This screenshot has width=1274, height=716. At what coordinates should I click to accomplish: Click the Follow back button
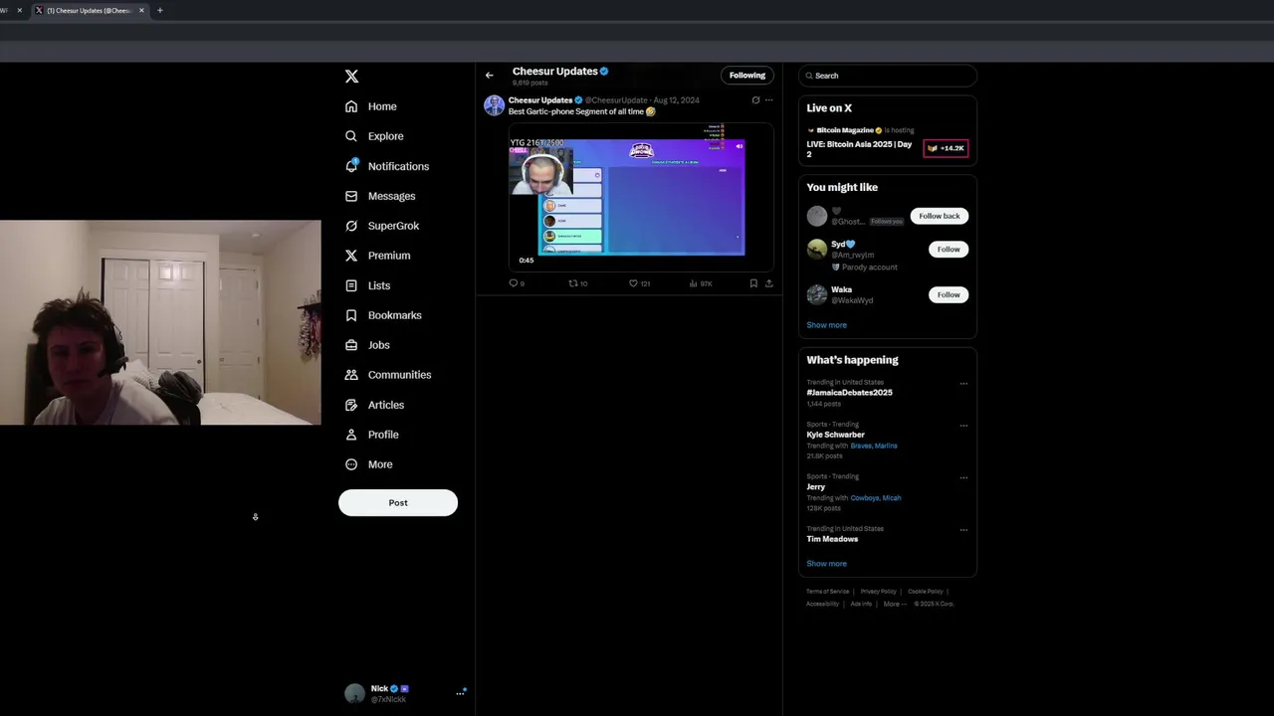pos(940,216)
